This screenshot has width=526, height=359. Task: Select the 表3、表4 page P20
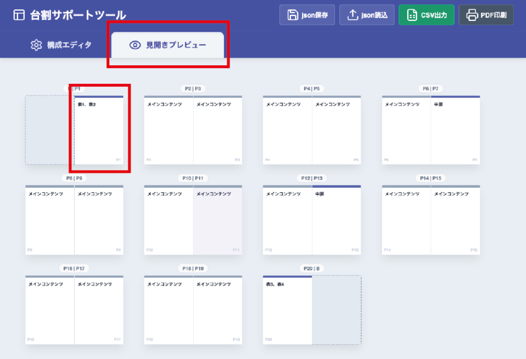point(287,310)
